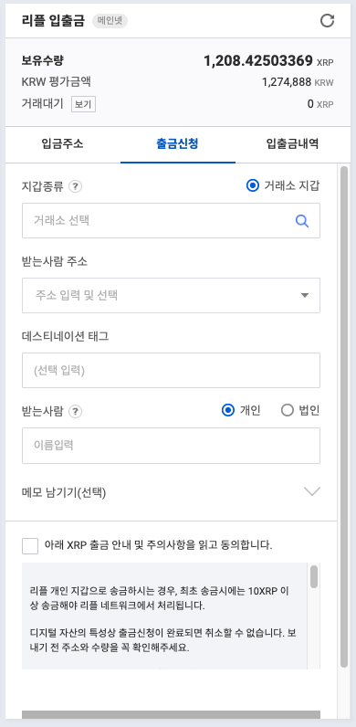Click the 이름입력 text field
This screenshot has width=356, height=727.
pos(171,446)
